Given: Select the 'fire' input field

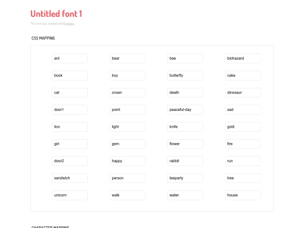Looking at the screenshot, I should click(x=243, y=144).
